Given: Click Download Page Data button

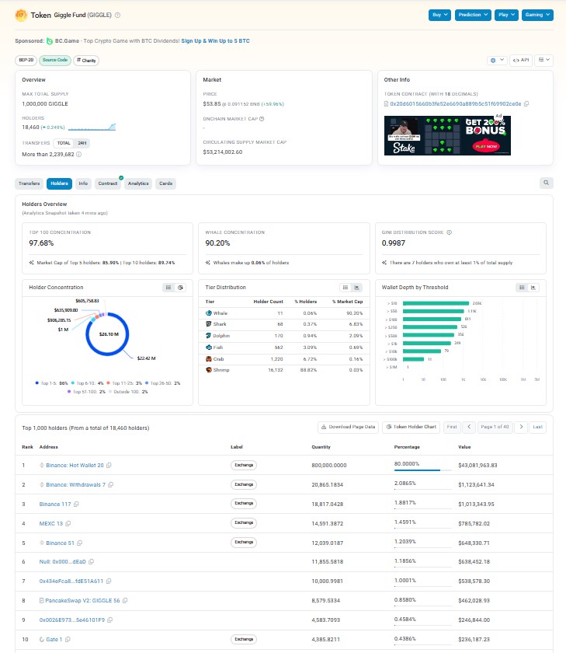Looking at the screenshot, I should coord(349,427).
